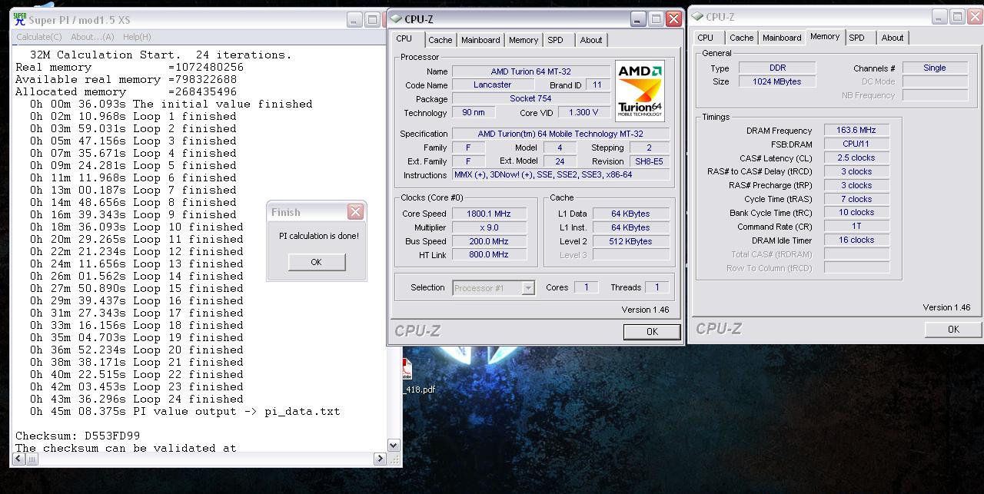Open the Help(H) menu
The image size is (984, 494).
137,37
